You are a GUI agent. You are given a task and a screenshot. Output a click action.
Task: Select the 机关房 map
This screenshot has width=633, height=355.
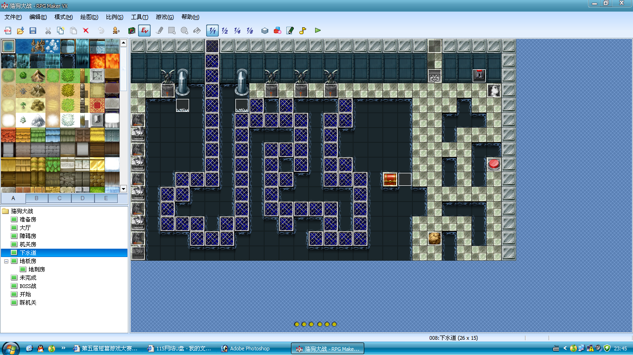(x=28, y=244)
